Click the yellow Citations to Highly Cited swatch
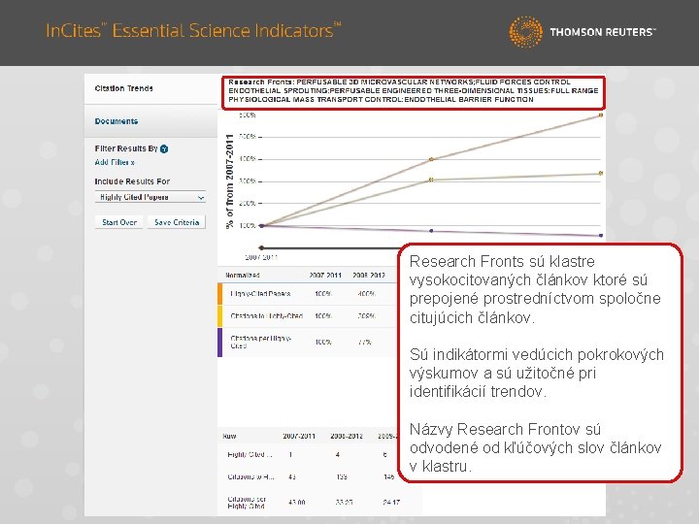 (x=219, y=316)
